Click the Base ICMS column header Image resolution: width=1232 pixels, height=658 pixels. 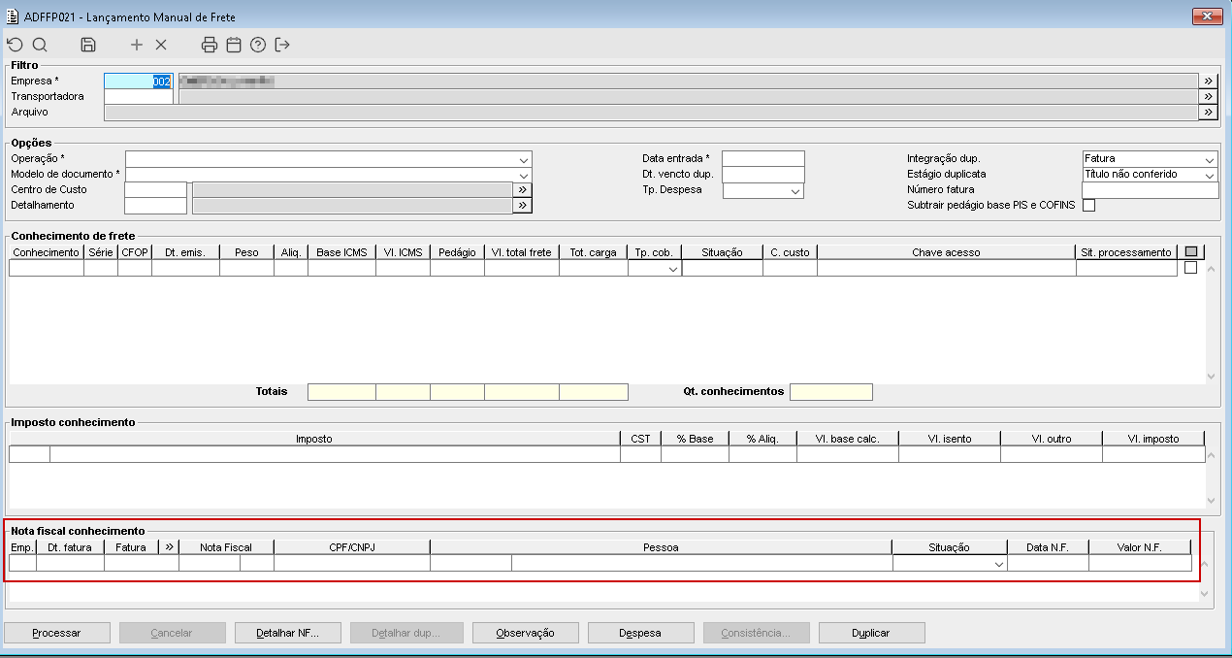coord(341,252)
